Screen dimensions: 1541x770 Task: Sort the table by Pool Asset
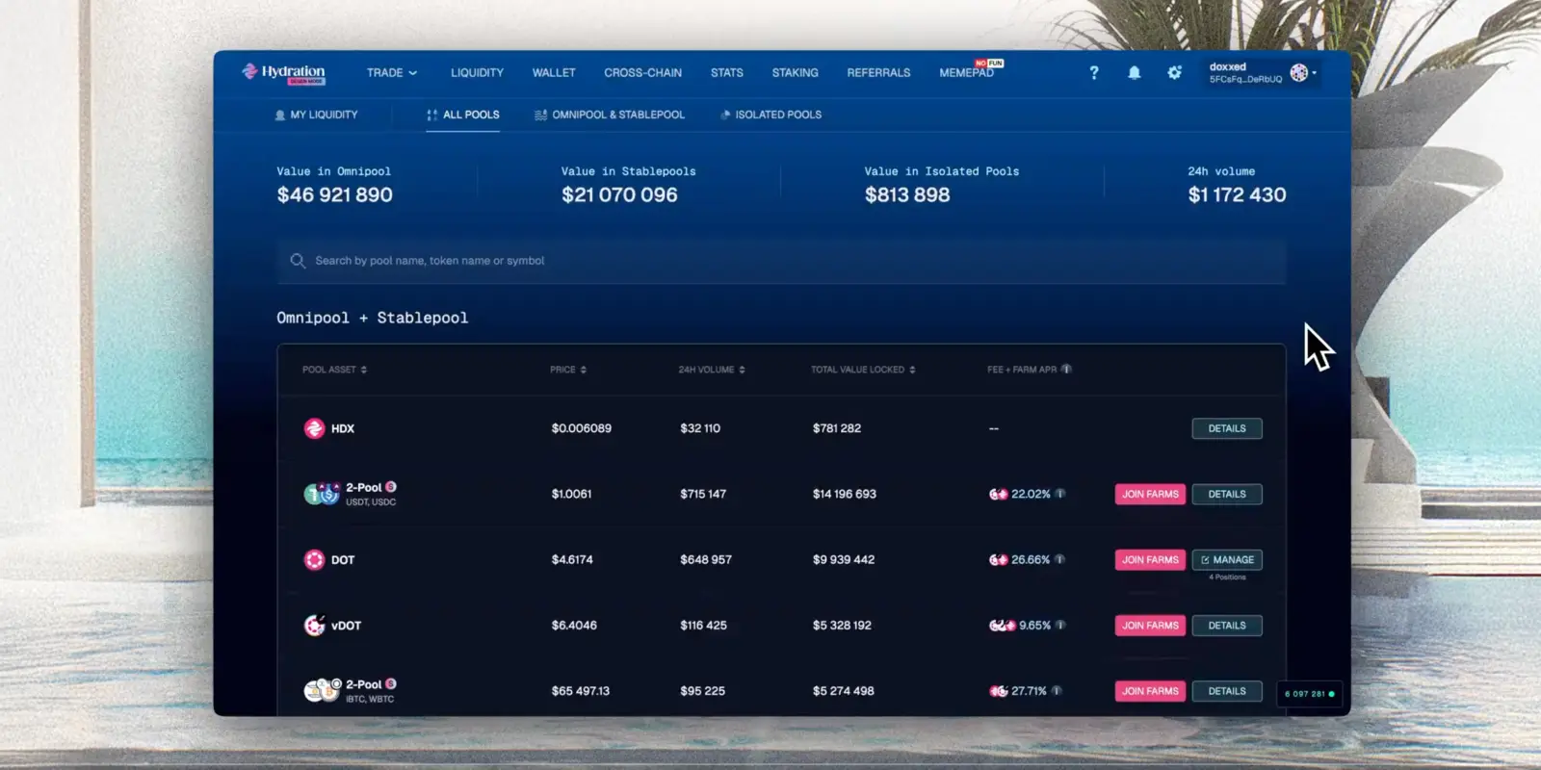(334, 370)
